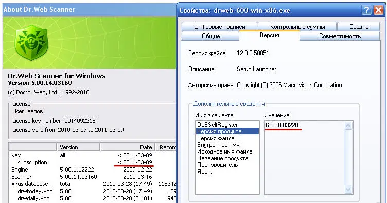The height and width of the screenshot is (203, 387).
Task: Select Производитель list item
Action: coord(218,165)
